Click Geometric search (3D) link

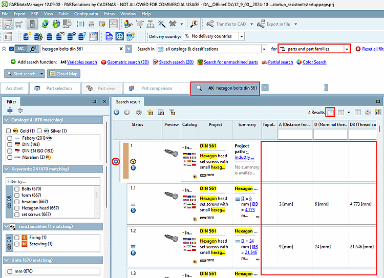click(128, 62)
